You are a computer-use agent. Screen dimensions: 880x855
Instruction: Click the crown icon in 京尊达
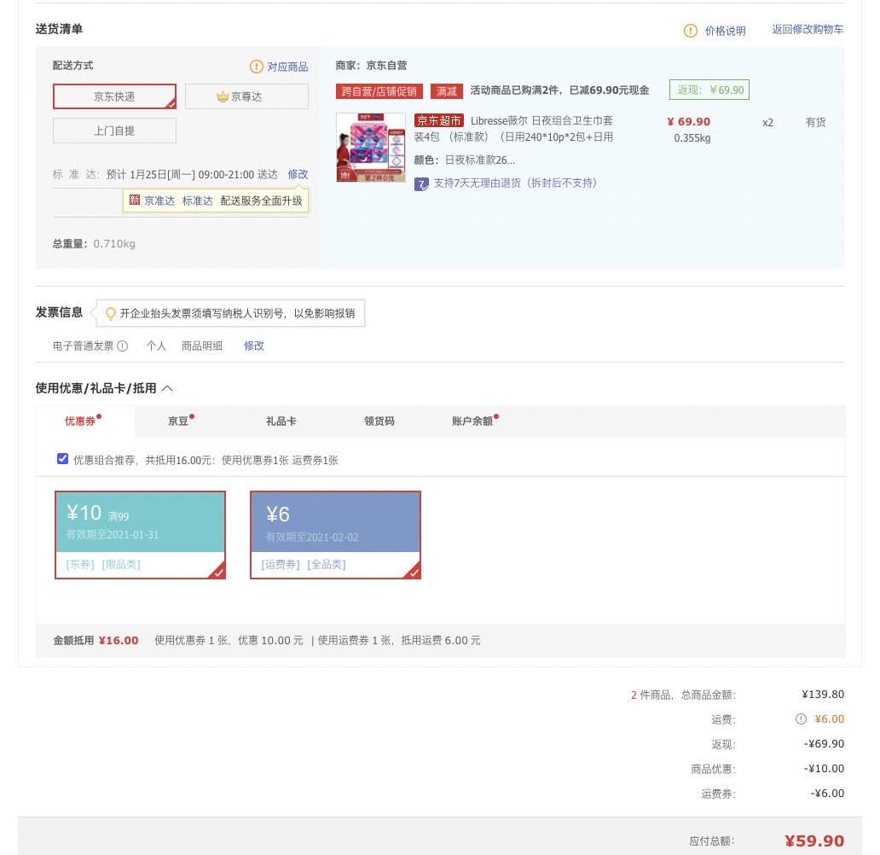pos(223,96)
